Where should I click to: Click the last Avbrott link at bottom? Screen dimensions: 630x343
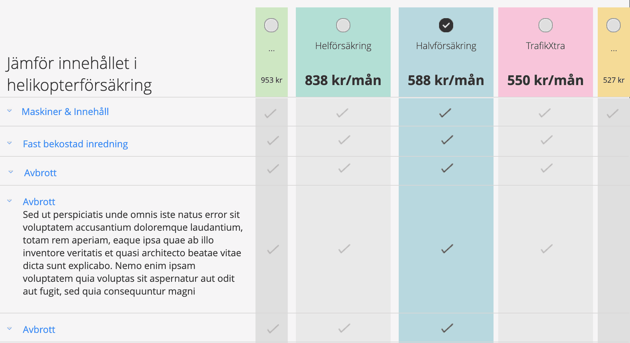pos(39,330)
